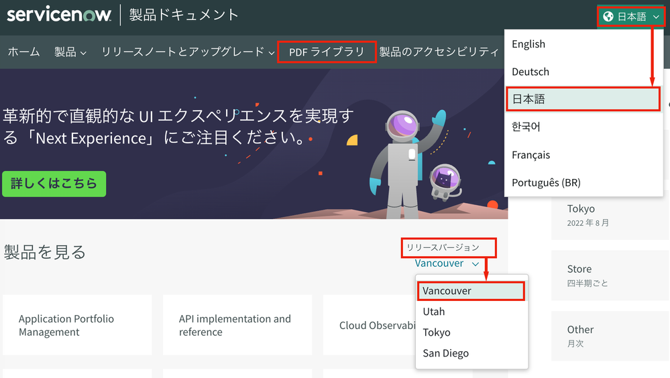670x378 pixels.
Task: Open 製品のアクセシビリティ link
Action: pos(439,52)
